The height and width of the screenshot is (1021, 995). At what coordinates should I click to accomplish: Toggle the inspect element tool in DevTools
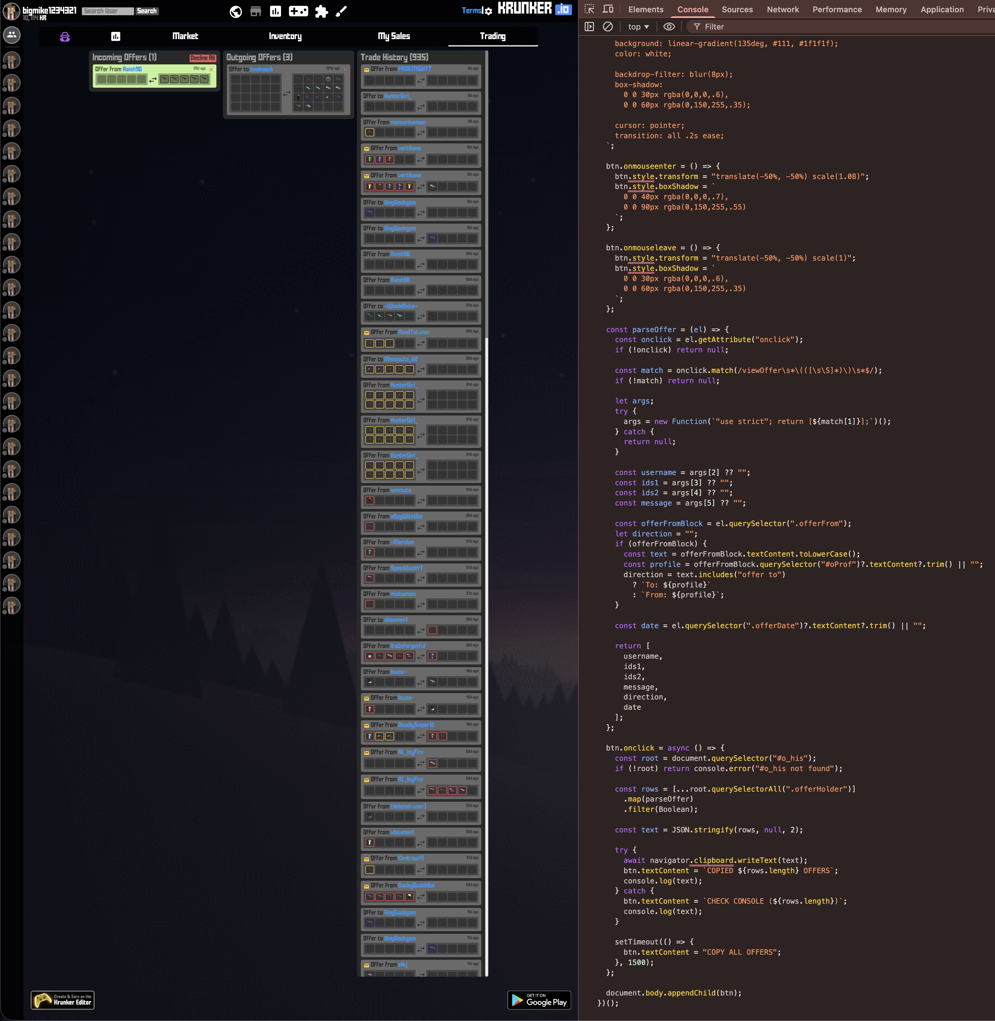tap(589, 9)
